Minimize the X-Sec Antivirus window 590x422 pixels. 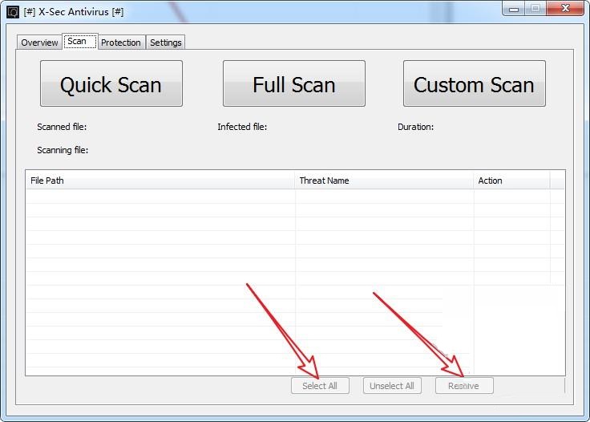click(x=514, y=9)
